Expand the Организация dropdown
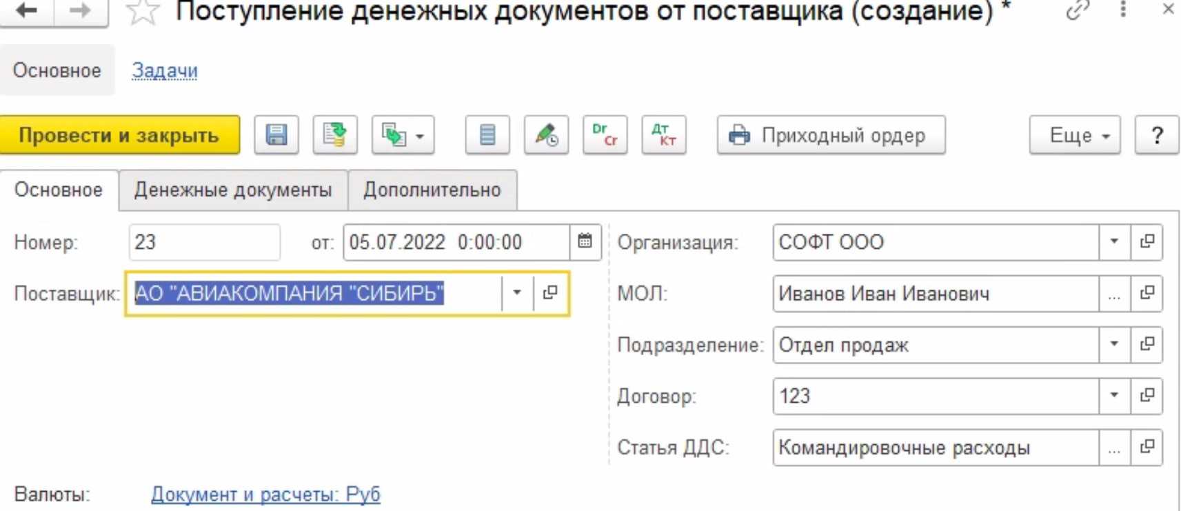Image resolution: width=1181 pixels, height=511 pixels. pos(1114,241)
